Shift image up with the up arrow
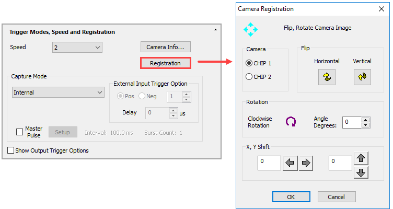 pos(361,158)
